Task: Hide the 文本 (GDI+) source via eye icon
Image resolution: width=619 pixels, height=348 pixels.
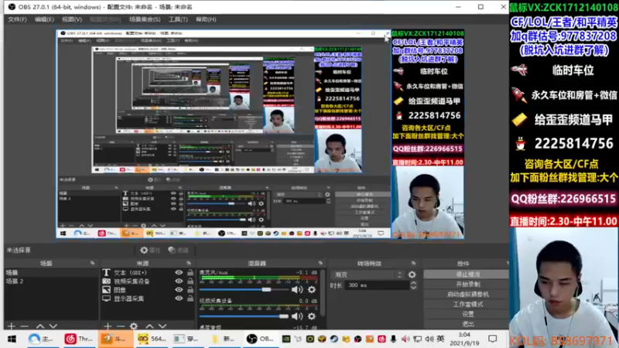Action: click(x=179, y=273)
